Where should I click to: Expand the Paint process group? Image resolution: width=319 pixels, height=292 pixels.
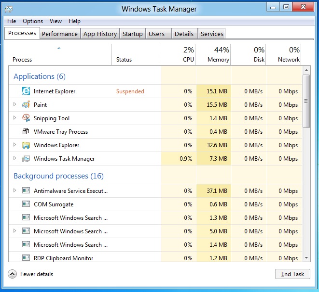[14, 104]
